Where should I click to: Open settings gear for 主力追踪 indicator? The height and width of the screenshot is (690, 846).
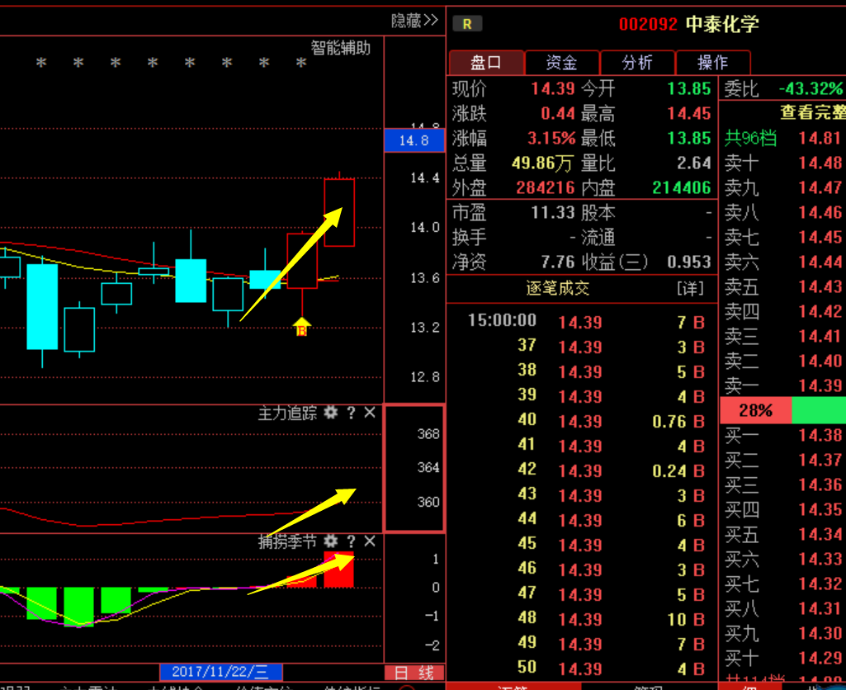click(x=331, y=413)
